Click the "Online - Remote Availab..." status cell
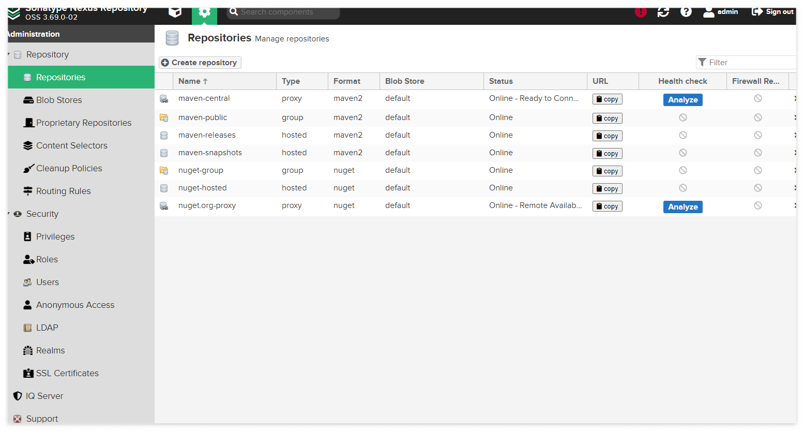804x431 pixels. pos(536,205)
